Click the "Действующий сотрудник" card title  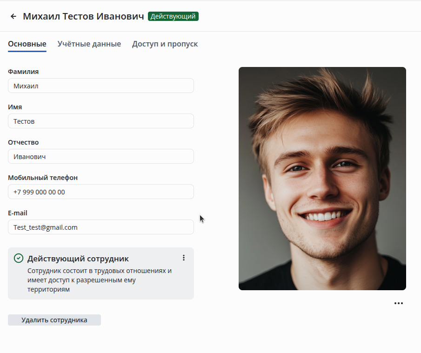coord(78,259)
